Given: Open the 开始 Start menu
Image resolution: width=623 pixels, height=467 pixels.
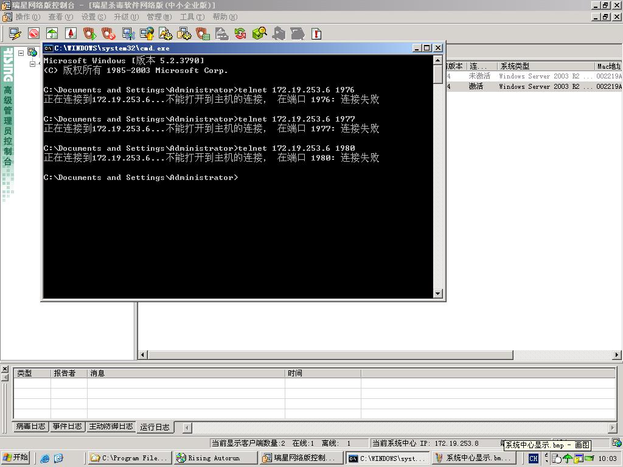Looking at the screenshot, I should pos(16,458).
